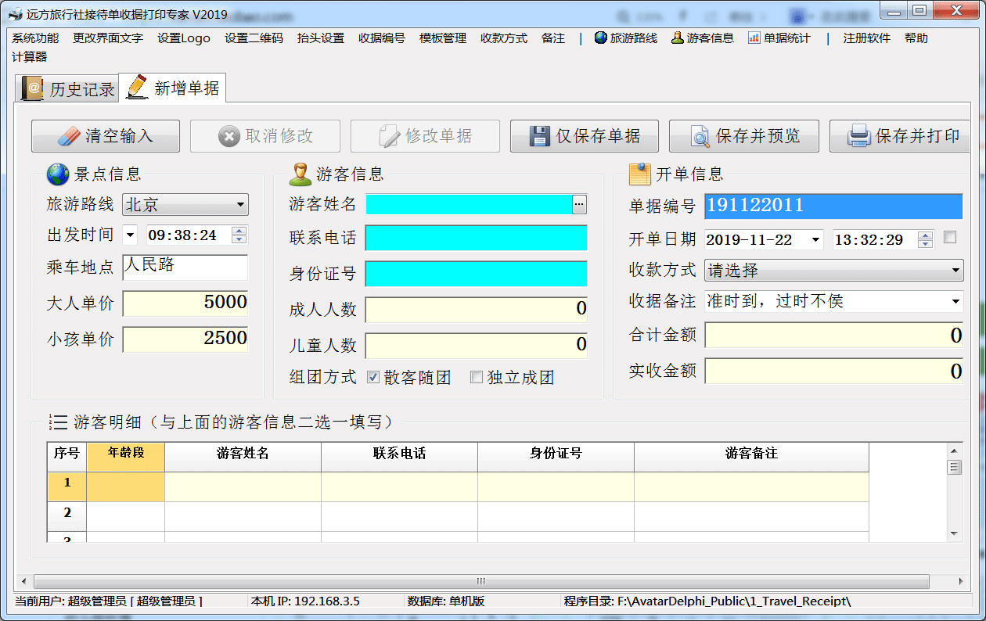Open the 系统功能 menu
Viewport: 986px width, 621px height.
click(x=35, y=38)
